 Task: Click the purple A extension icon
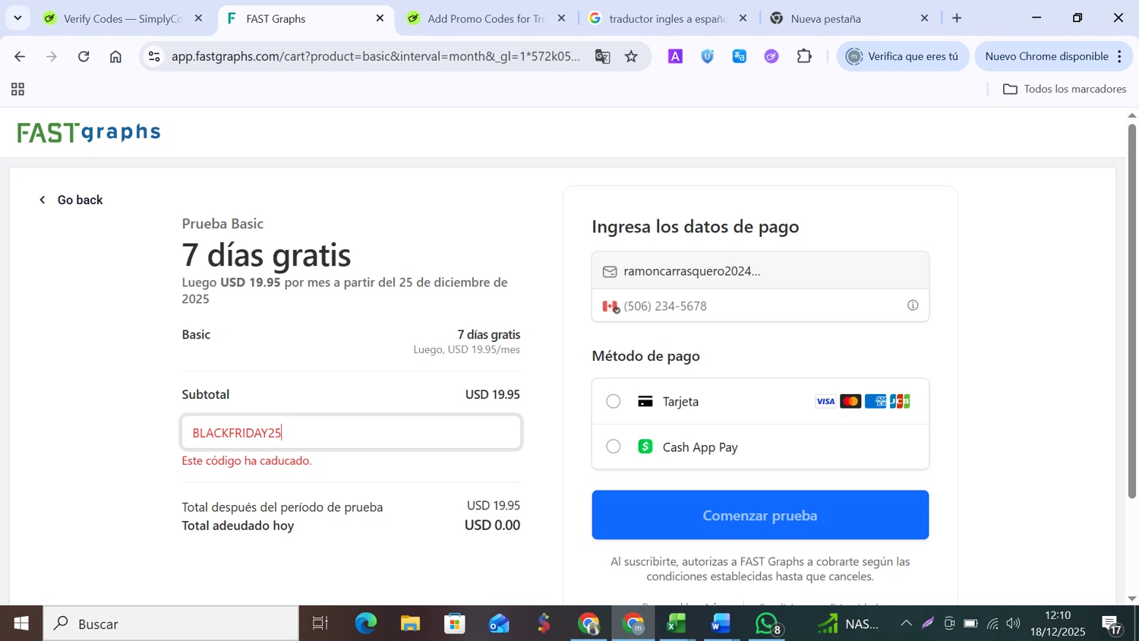point(675,56)
